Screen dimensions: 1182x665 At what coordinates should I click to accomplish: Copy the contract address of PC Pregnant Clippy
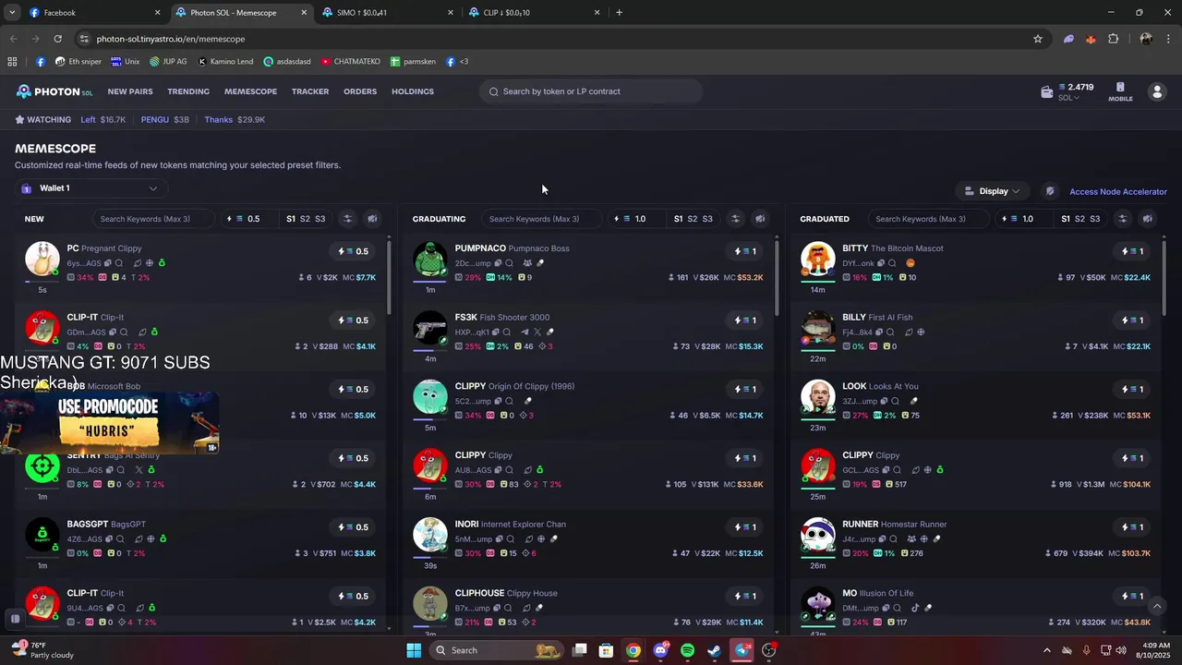click(108, 263)
